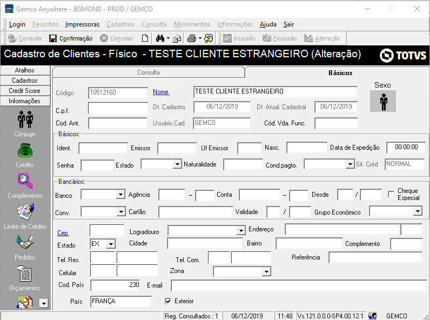This screenshot has width=430, height=320.
Task: Open the Ajuda menu
Action: [268, 24]
